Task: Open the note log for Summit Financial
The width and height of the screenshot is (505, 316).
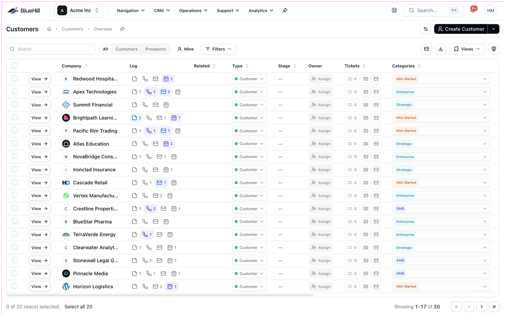Action: [x=135, y=105]
